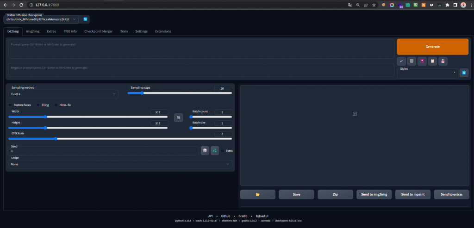This screenshot has width=474, height=228.
Task: Adjust the Sampling steps slider
Action: click(180, 93)
